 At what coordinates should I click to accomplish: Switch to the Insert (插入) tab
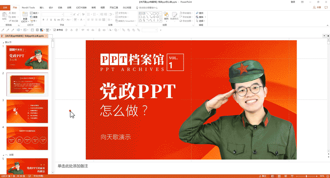[x=42, y=7]
